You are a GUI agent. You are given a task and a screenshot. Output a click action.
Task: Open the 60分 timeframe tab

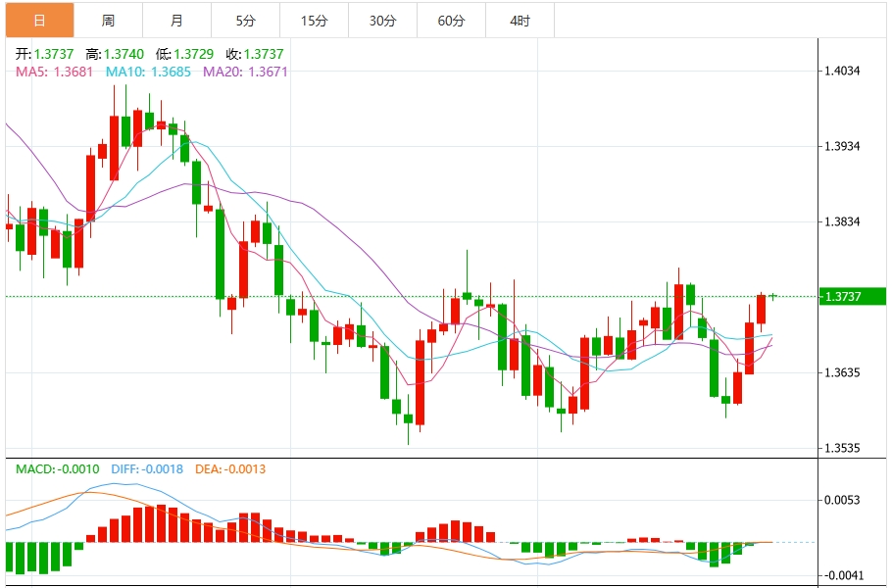coord(452,21)
